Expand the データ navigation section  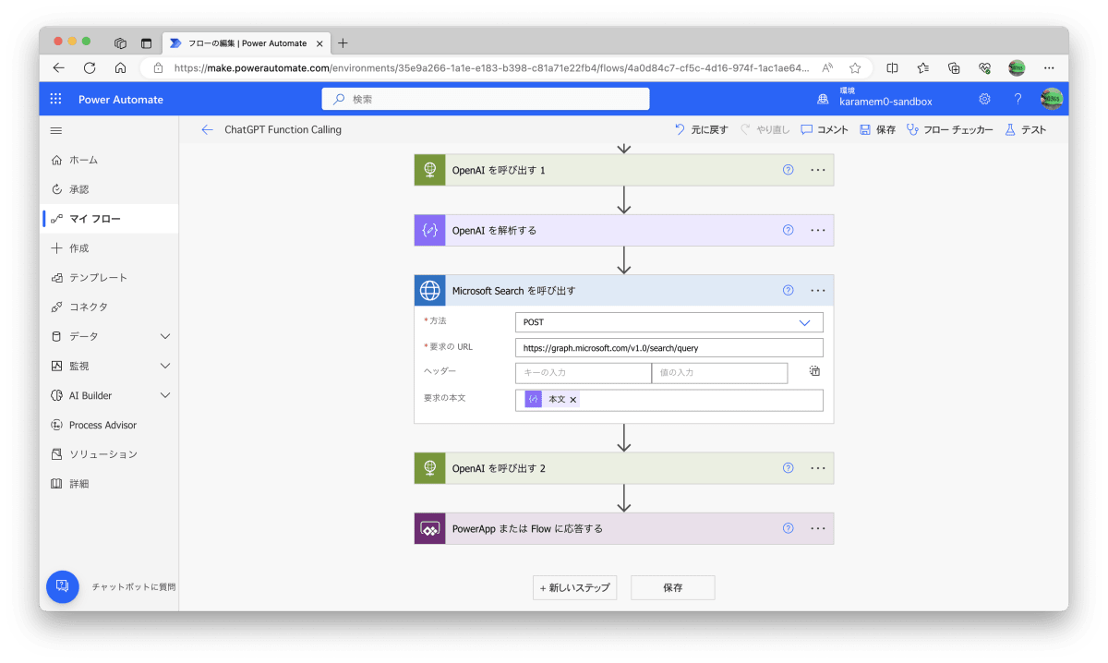point(165,336)
